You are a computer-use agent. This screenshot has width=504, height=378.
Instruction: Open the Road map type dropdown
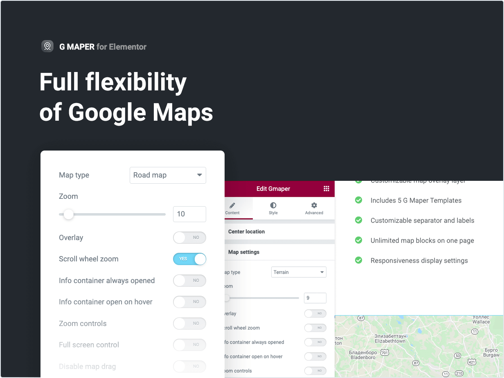(168, 175)
